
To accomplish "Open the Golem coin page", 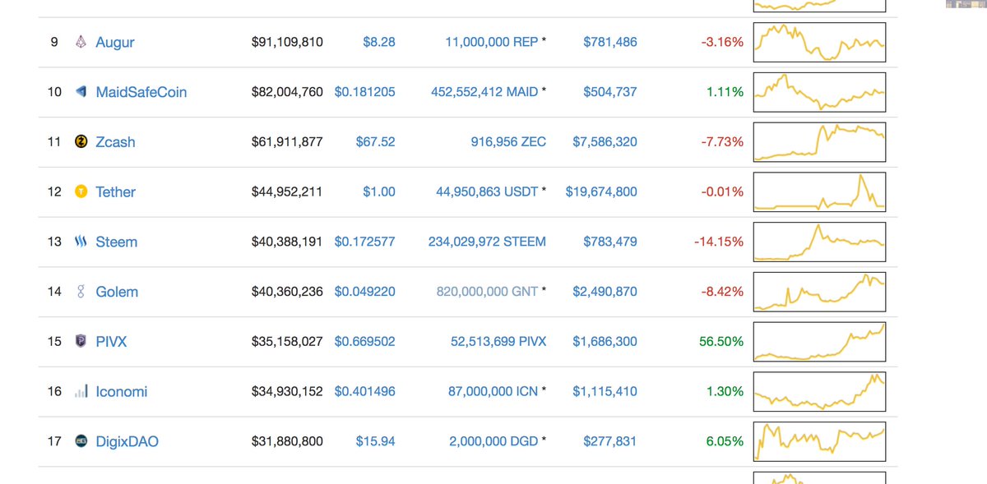I will coord(117,292).
